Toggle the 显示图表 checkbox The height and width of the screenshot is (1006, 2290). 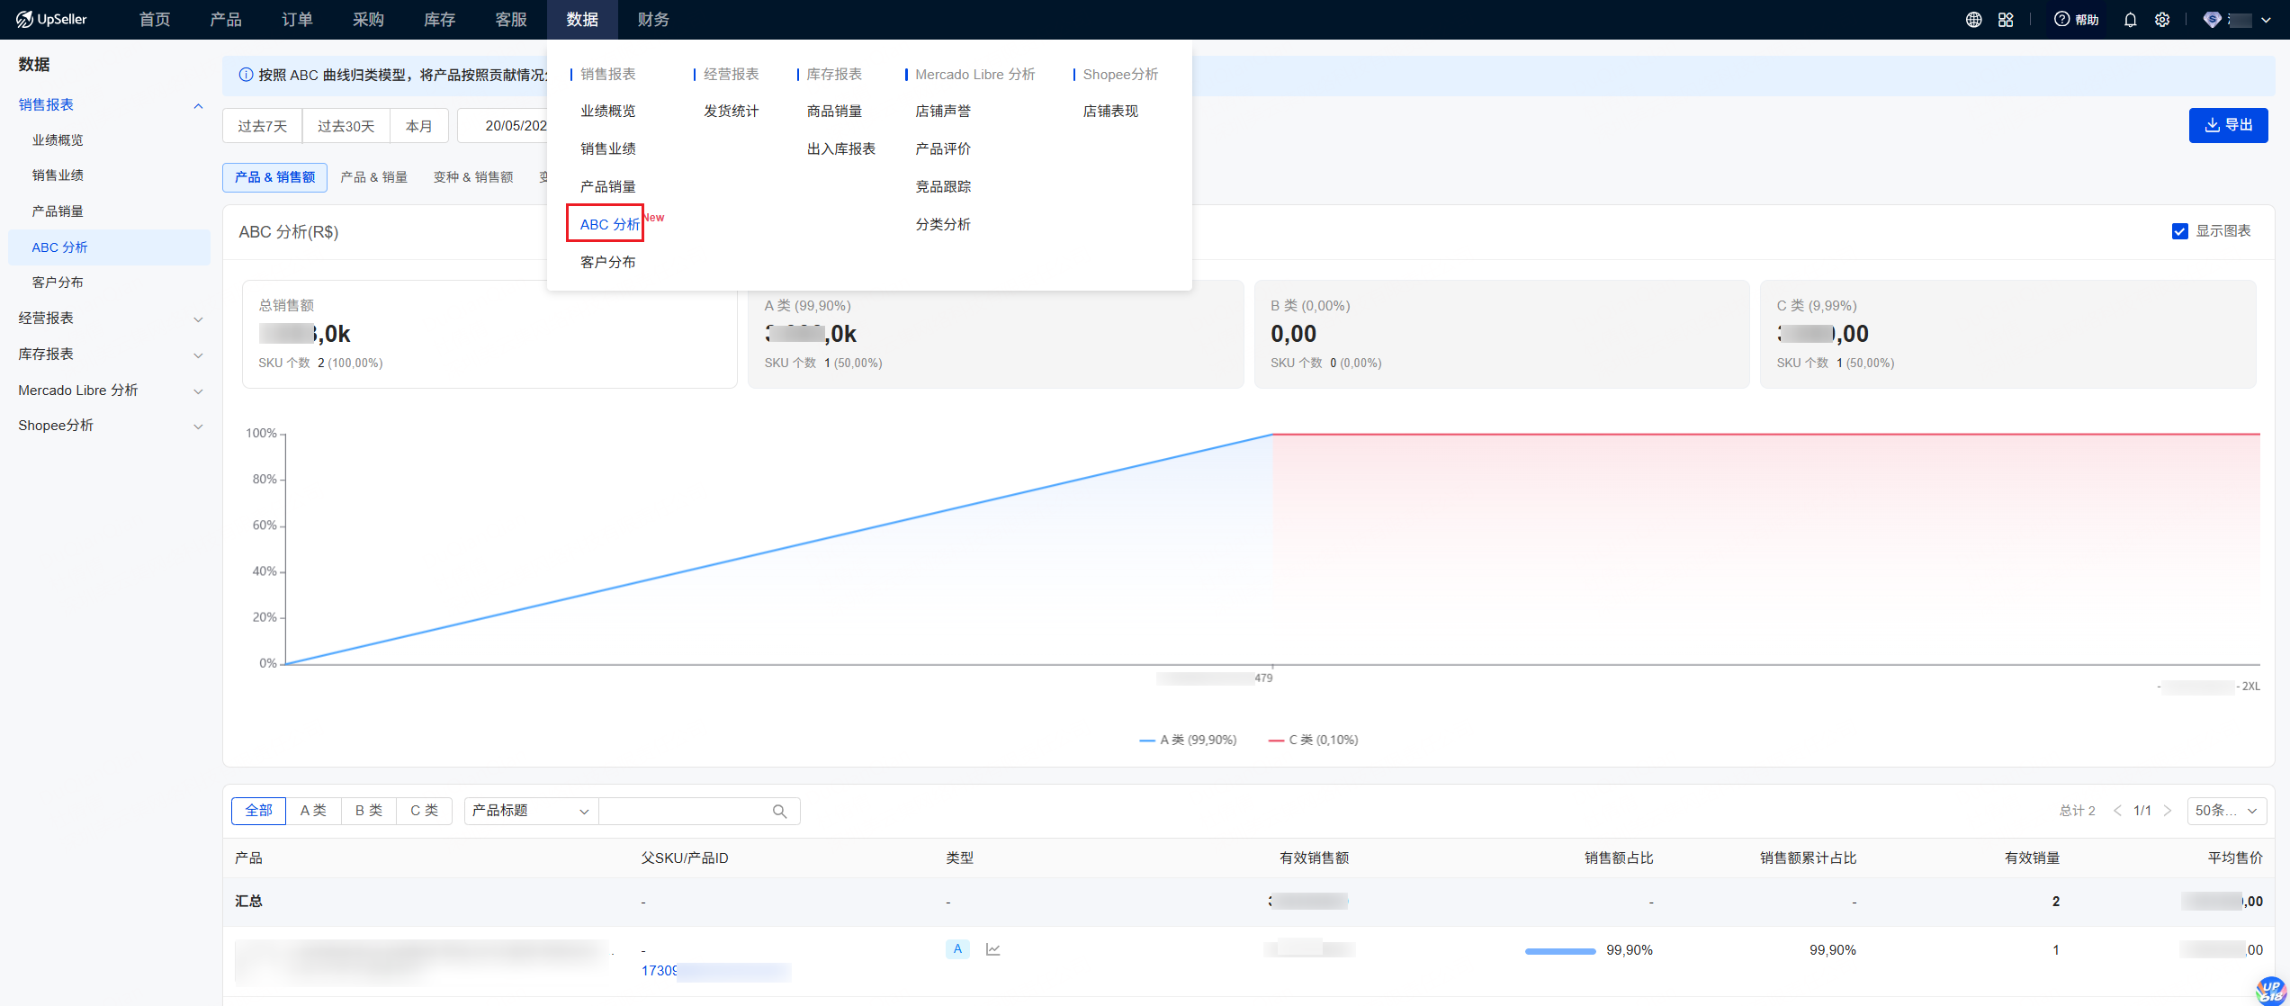click(2179, 231)
